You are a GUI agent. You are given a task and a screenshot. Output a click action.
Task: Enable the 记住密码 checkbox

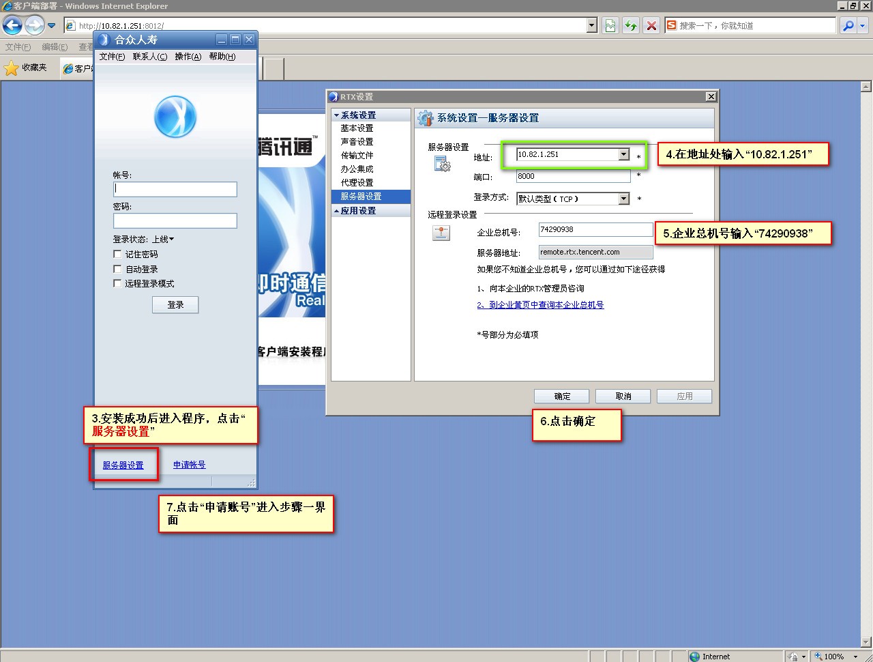(117, 254)
